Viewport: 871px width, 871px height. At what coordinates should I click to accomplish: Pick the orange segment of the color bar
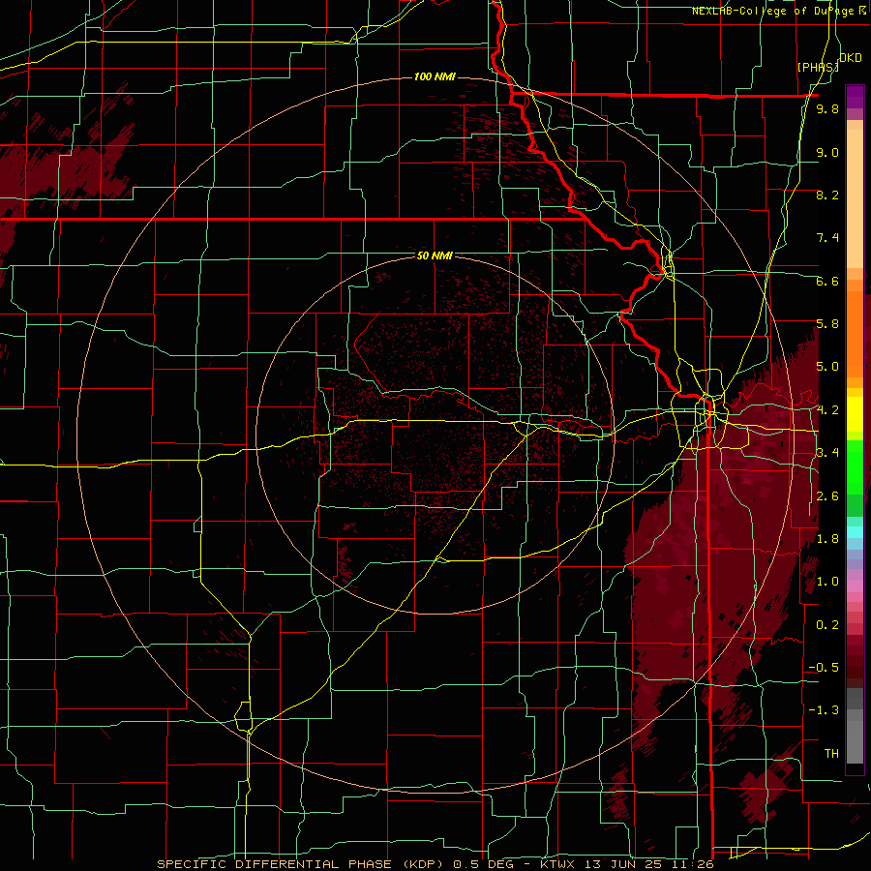855,333
